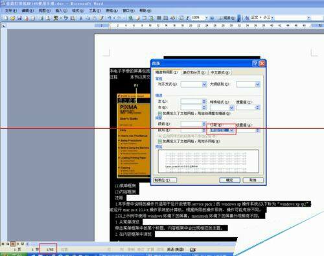Switch to the 换行和分页 tab
324x256 pixels.
click(x=194, y=72)
